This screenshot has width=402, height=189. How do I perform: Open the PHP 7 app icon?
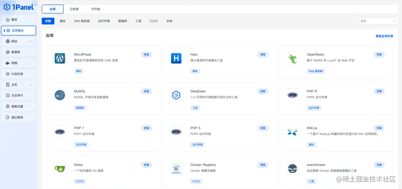pos(60,132)
